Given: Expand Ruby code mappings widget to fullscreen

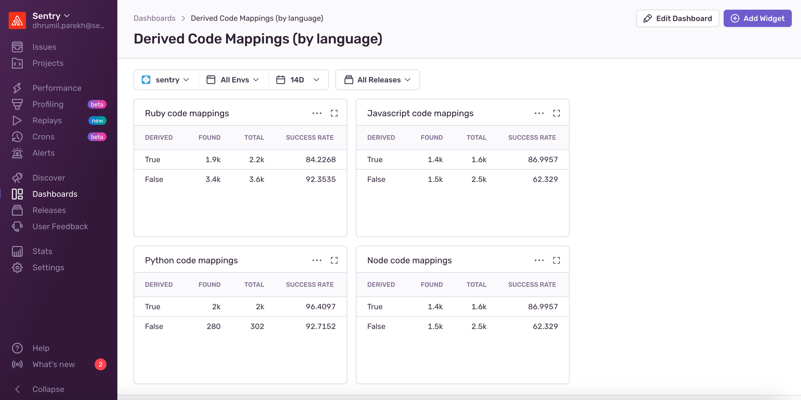Looking at the screenshot, I should click(334, 113).
